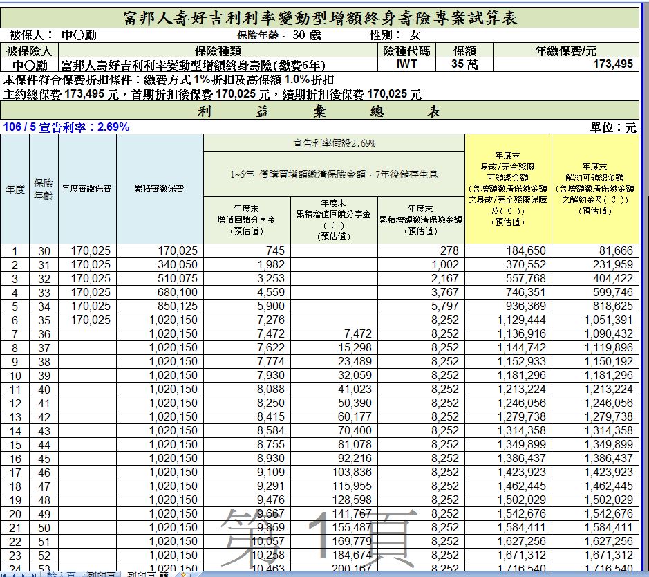Click the yellow 解約可領總金額 header
649x577 pixels.
tap(595, 189)
